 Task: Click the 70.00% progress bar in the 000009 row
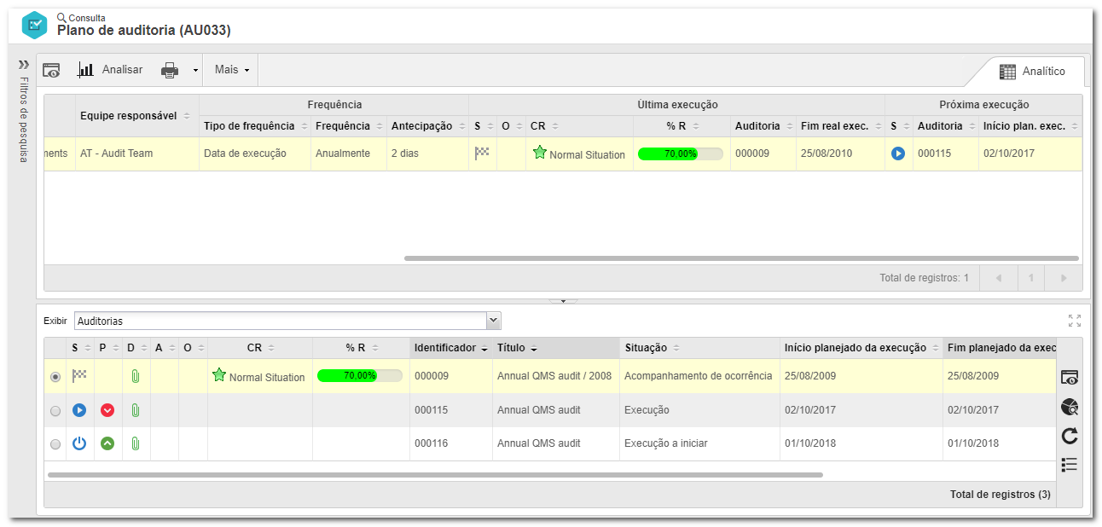(360, 376)
